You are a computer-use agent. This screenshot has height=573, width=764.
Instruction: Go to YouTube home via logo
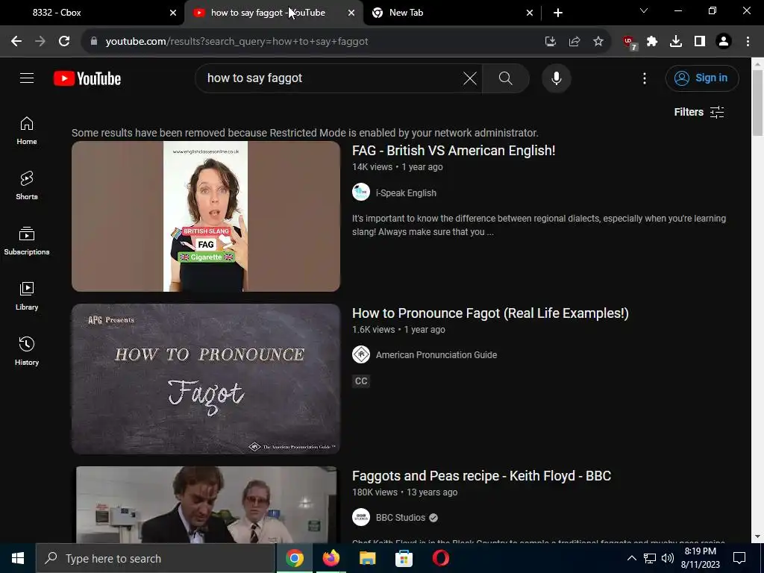click(87, 78)
